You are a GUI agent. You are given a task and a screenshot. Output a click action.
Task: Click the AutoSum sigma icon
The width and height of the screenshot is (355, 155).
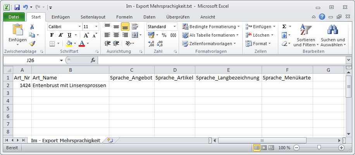coord(284,27)
